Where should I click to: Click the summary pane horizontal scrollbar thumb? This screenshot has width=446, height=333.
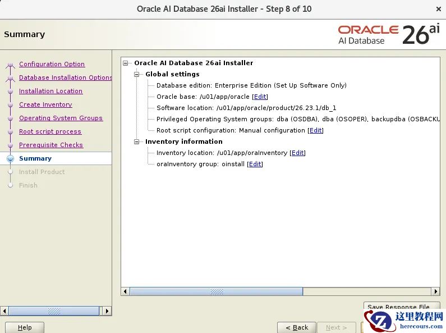coord(217,291)
